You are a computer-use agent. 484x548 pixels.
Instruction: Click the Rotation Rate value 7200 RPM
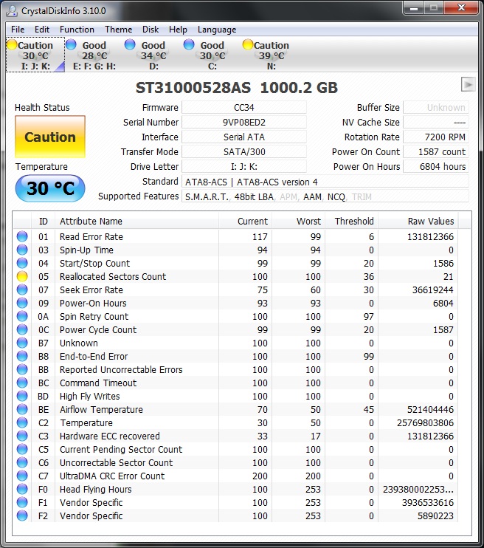(x=436, y=137)
